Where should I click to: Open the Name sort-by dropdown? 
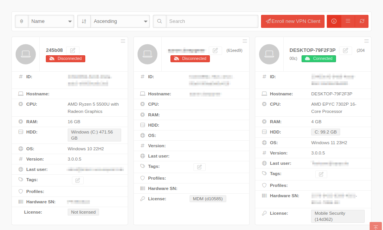pyautogui.click(x=51, y=21)
